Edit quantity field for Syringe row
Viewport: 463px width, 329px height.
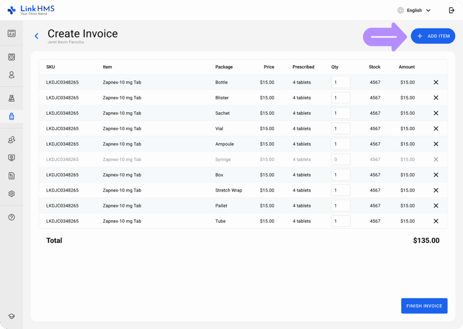click(x=340, y=160)
